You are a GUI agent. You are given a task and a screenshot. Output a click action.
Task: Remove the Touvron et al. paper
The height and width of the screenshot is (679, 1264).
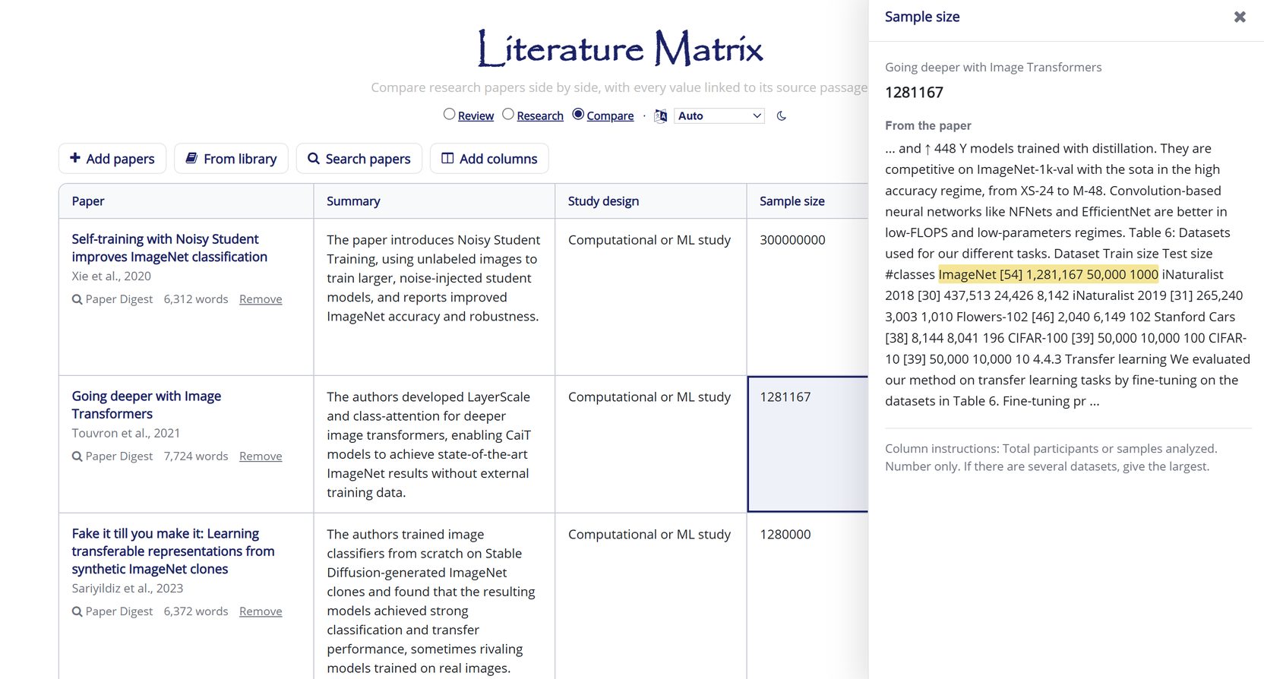pos(261,456)
